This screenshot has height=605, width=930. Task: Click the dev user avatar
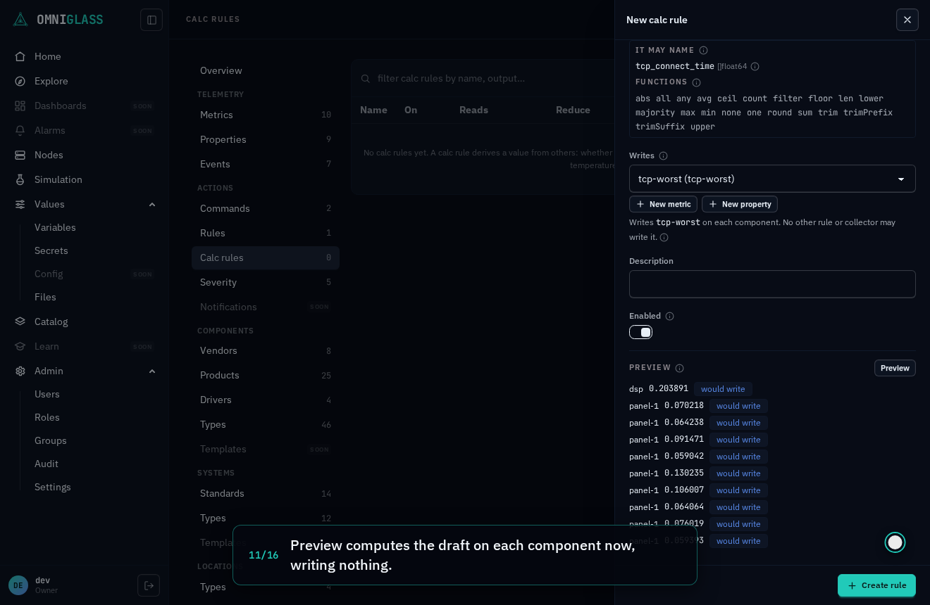click(18, 585)
